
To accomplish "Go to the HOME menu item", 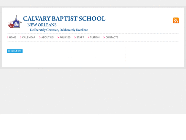I will pyautogui.click(x=13, y=38).
